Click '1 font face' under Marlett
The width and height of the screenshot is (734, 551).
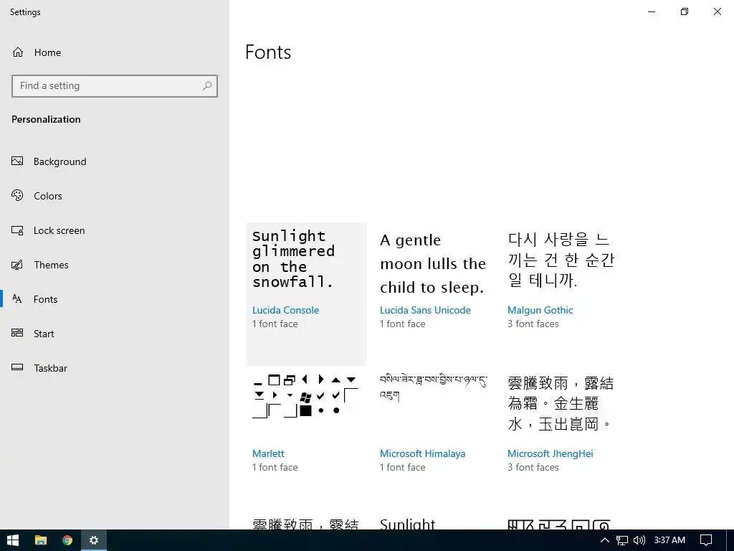pos(275,467)
